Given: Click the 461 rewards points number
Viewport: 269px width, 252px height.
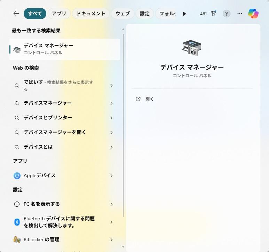Looking at the screenshot, I should (203, 14).
